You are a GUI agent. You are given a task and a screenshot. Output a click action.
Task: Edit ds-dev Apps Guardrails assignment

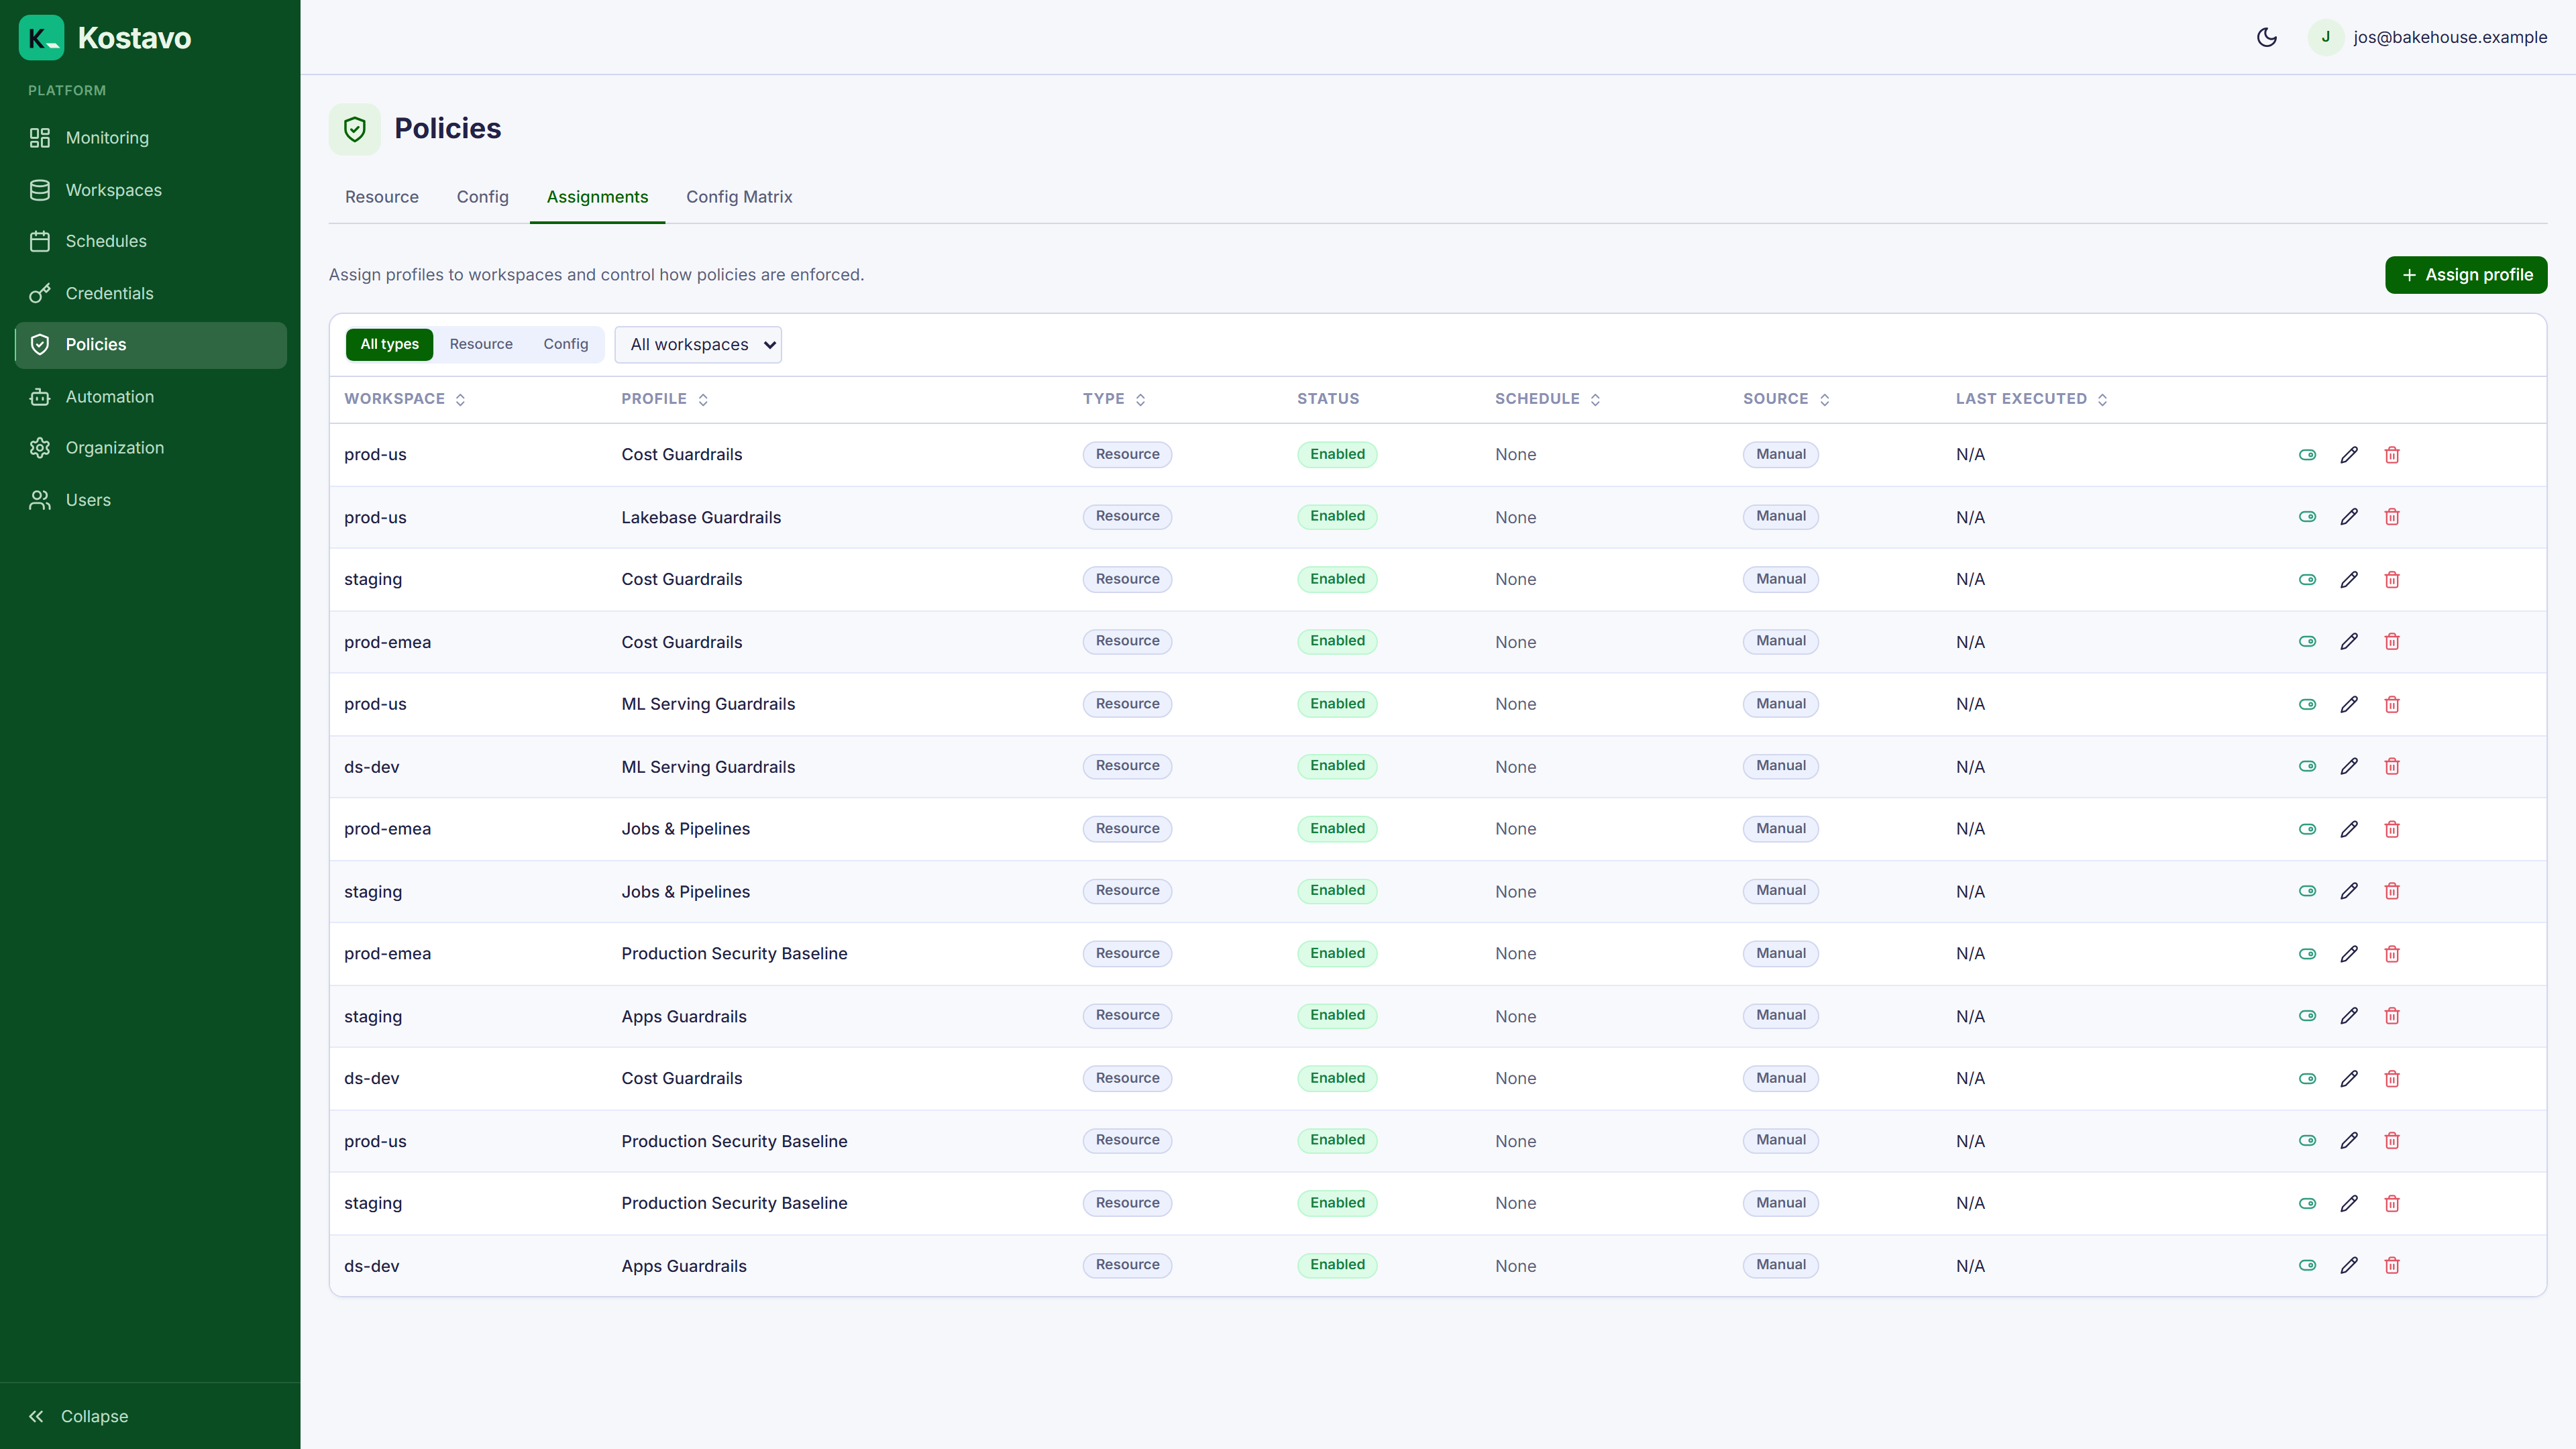pos(2349,1266)
